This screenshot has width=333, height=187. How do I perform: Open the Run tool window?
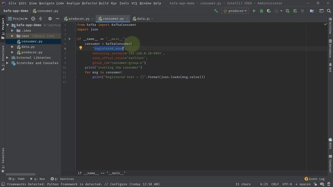pos(37,179)
